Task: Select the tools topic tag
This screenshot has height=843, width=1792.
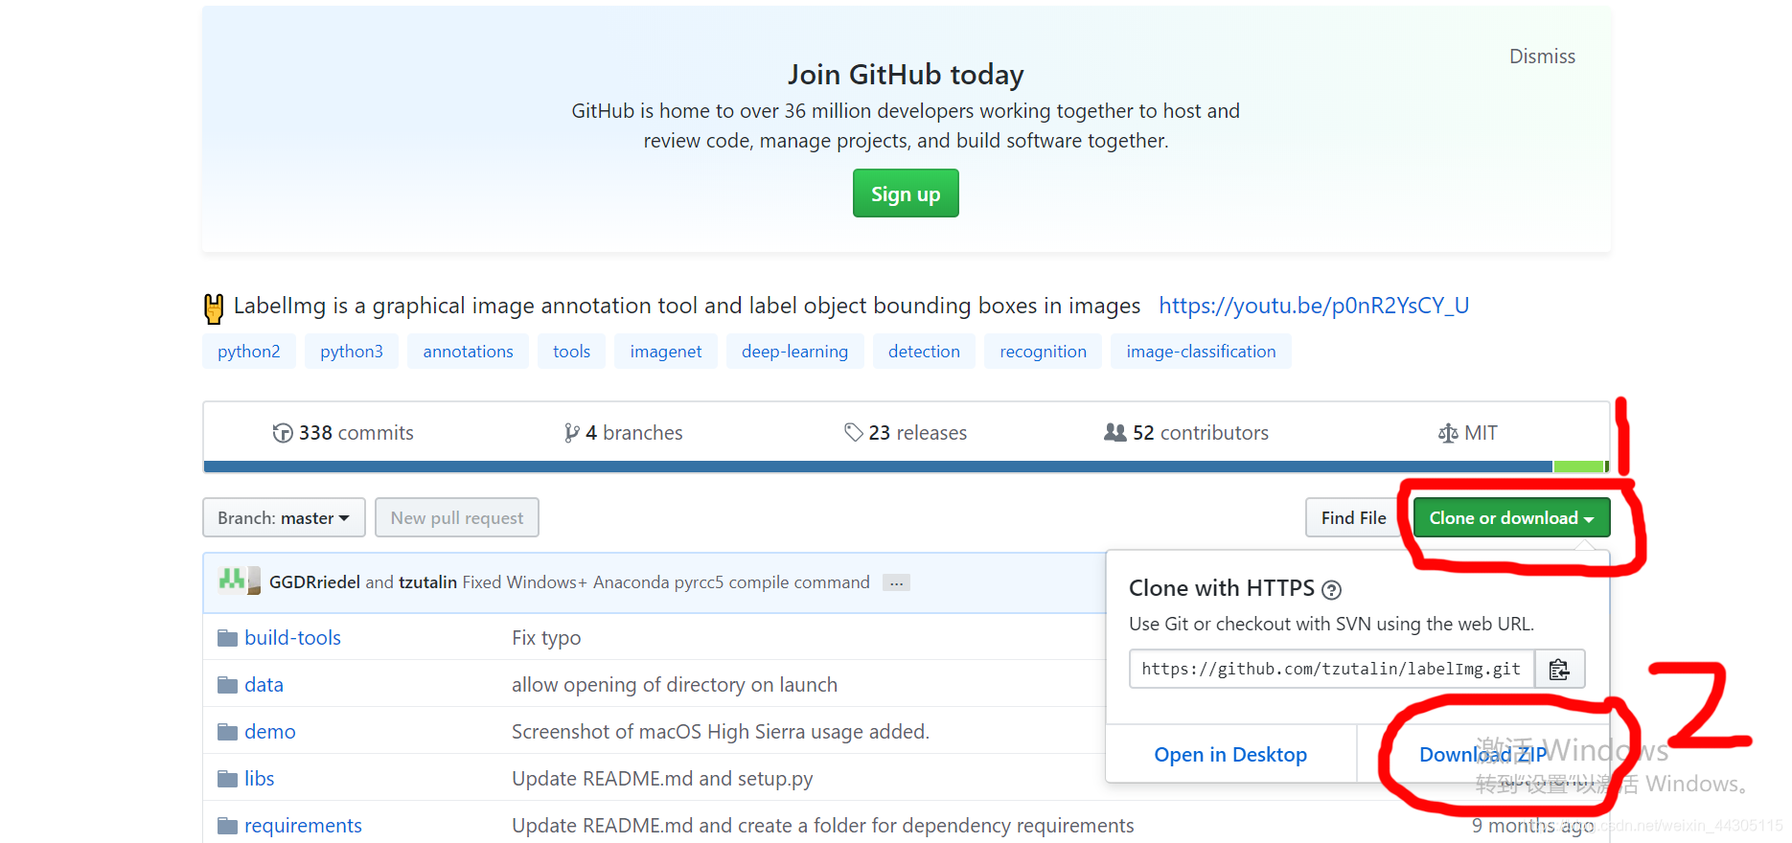Action: pos(571,352)
